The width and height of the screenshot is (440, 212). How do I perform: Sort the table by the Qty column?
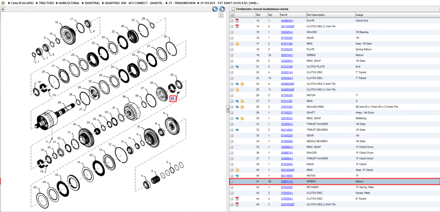coord(273,15)
